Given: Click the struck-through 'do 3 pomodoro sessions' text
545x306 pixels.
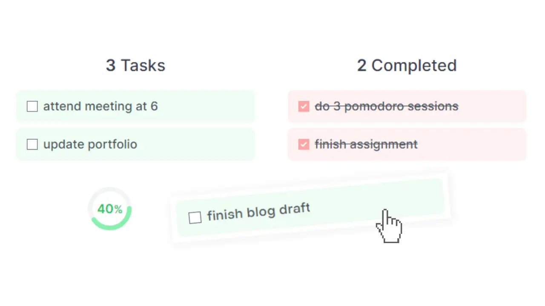Looking at the screenshot, I should [386, 106].
